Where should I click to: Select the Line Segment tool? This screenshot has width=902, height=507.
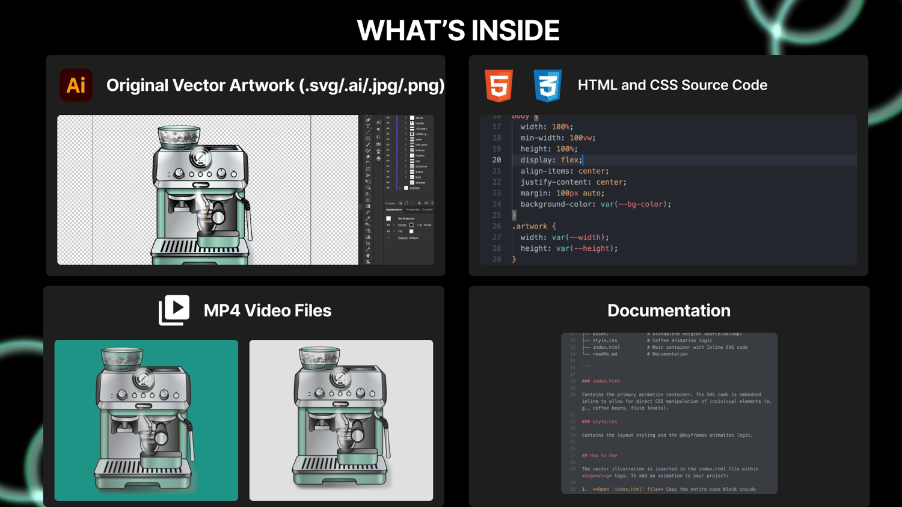(368, 132)
